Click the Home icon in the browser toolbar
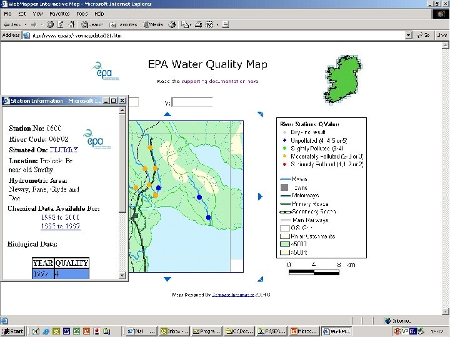This screenshot has width=450, height=337. click(x=72, y=25)
